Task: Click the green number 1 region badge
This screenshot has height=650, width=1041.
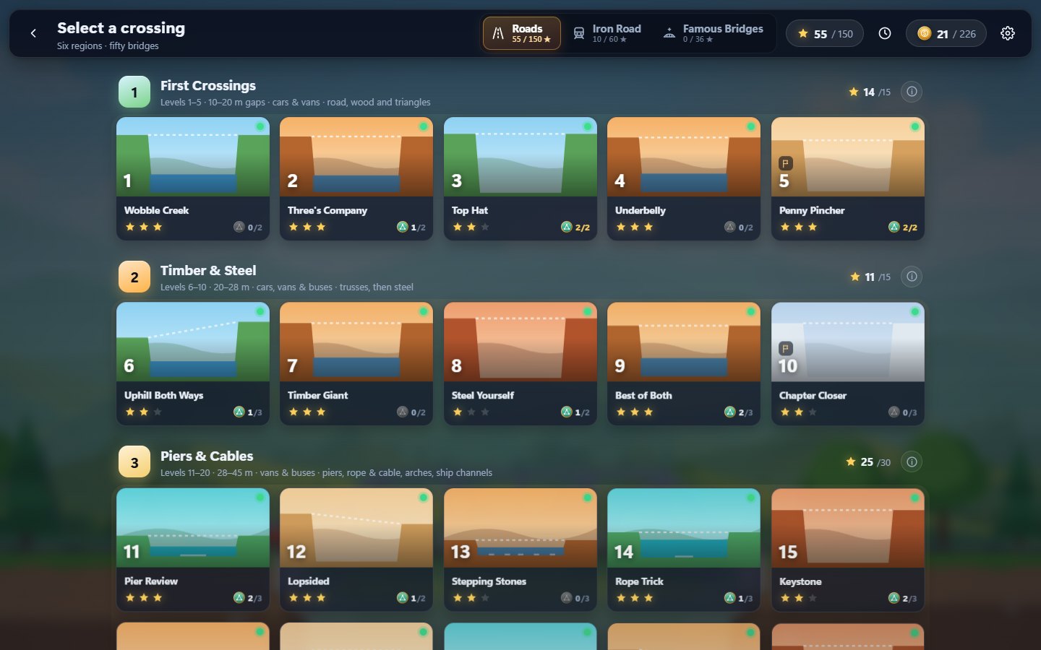Action: 134,92
